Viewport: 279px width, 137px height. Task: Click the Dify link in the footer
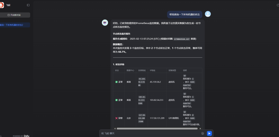26,136
